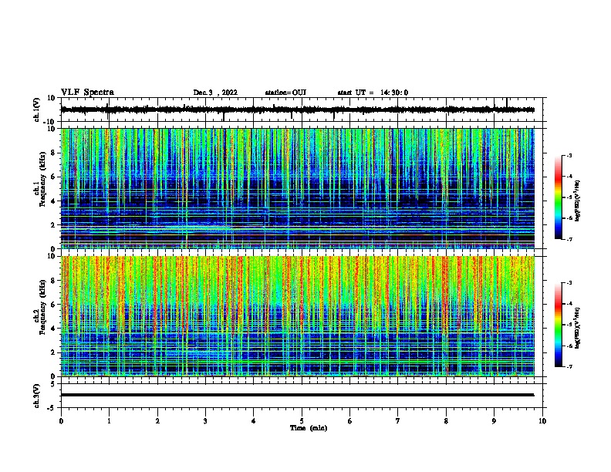Select the "Time (min)" axis title
Viewport: 611px width, 472px height.
pos(309,428)
